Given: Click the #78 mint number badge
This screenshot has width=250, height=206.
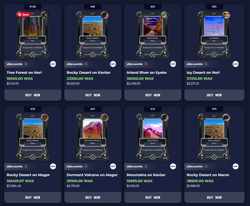Looking at the screenshot, I should pyautogui.click(x=33, y=109).
